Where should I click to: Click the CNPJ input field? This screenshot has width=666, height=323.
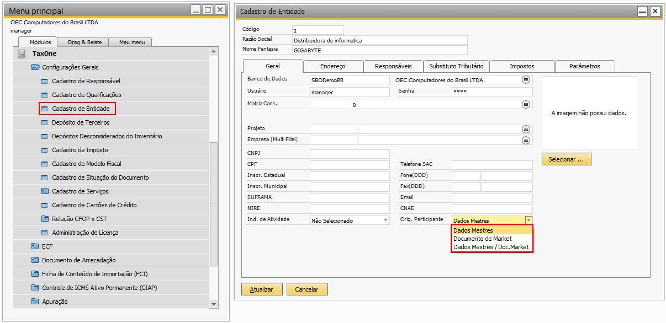point(350,154)
